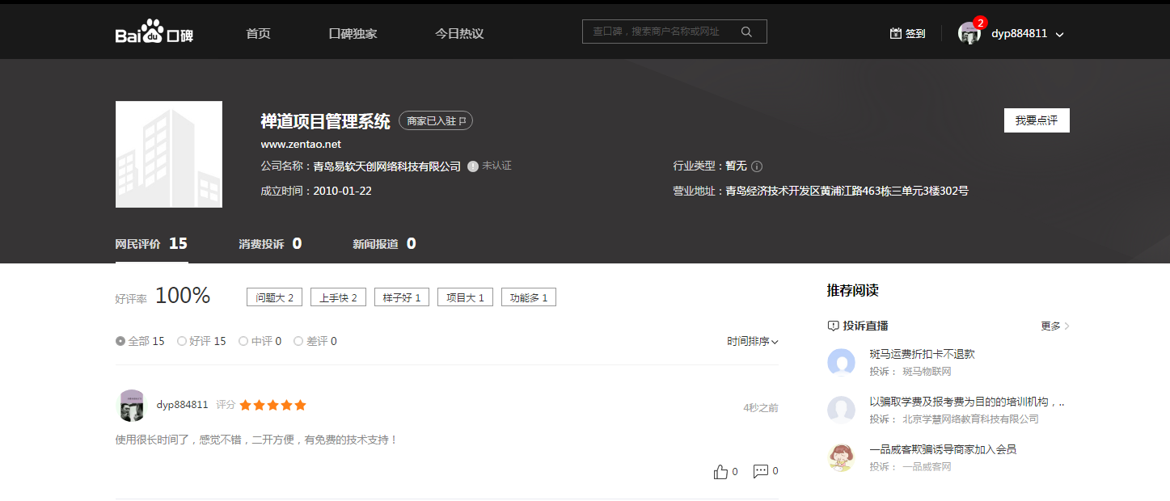Open the www.zentao.net link
Viewport: 1170px width, 501px height.
point(301,145)
